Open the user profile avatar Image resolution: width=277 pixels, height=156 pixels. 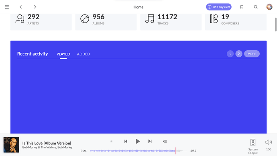click(269, 7)
